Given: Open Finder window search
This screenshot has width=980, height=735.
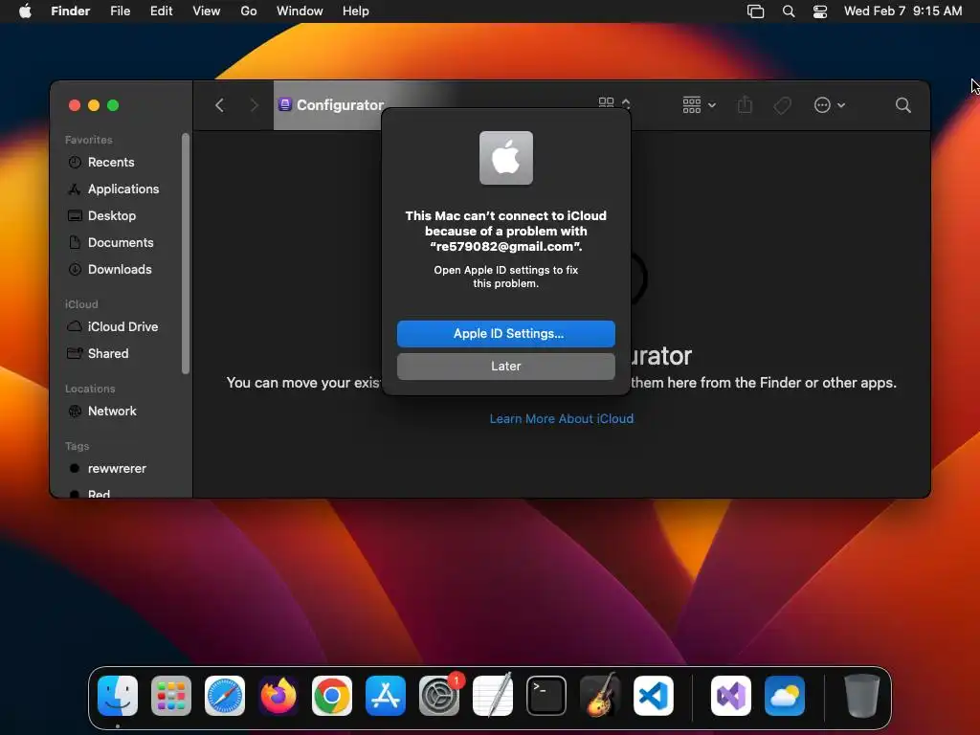Looking at the screenshot, I should point(902,105).
